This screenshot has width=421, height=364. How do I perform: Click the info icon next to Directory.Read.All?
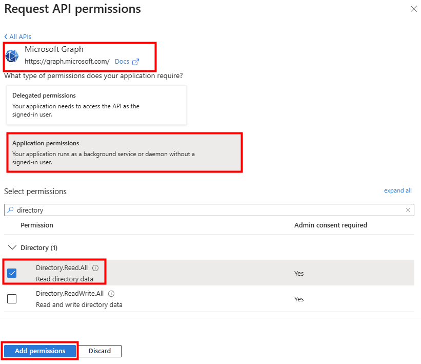coord(95,268)
